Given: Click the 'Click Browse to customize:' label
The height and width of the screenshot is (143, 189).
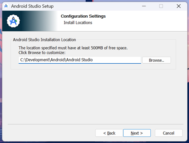Looking at the screenshot, I should 42,53.
